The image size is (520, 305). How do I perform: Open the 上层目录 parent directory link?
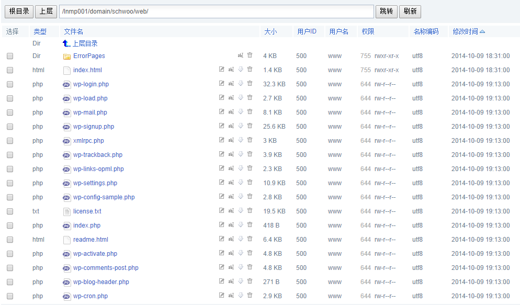[x=85, y=43]
